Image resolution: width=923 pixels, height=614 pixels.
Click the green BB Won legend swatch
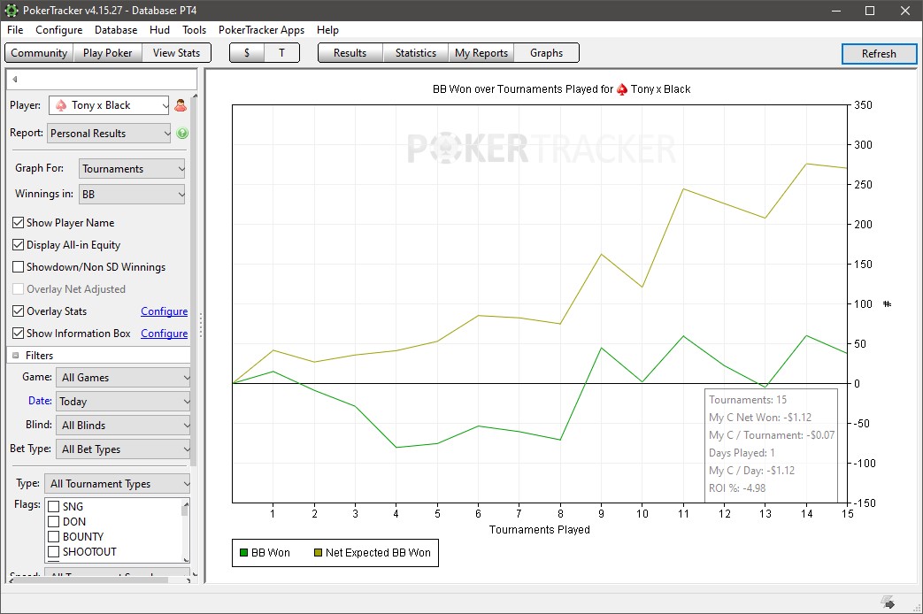pyautogui.click(x=243, y=553)
